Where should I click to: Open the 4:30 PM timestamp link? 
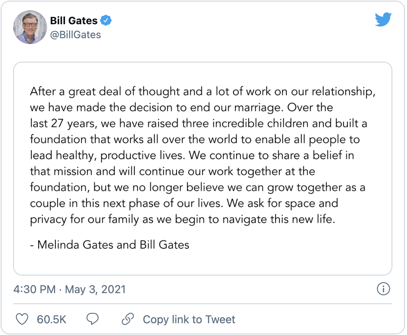(34, 289)
